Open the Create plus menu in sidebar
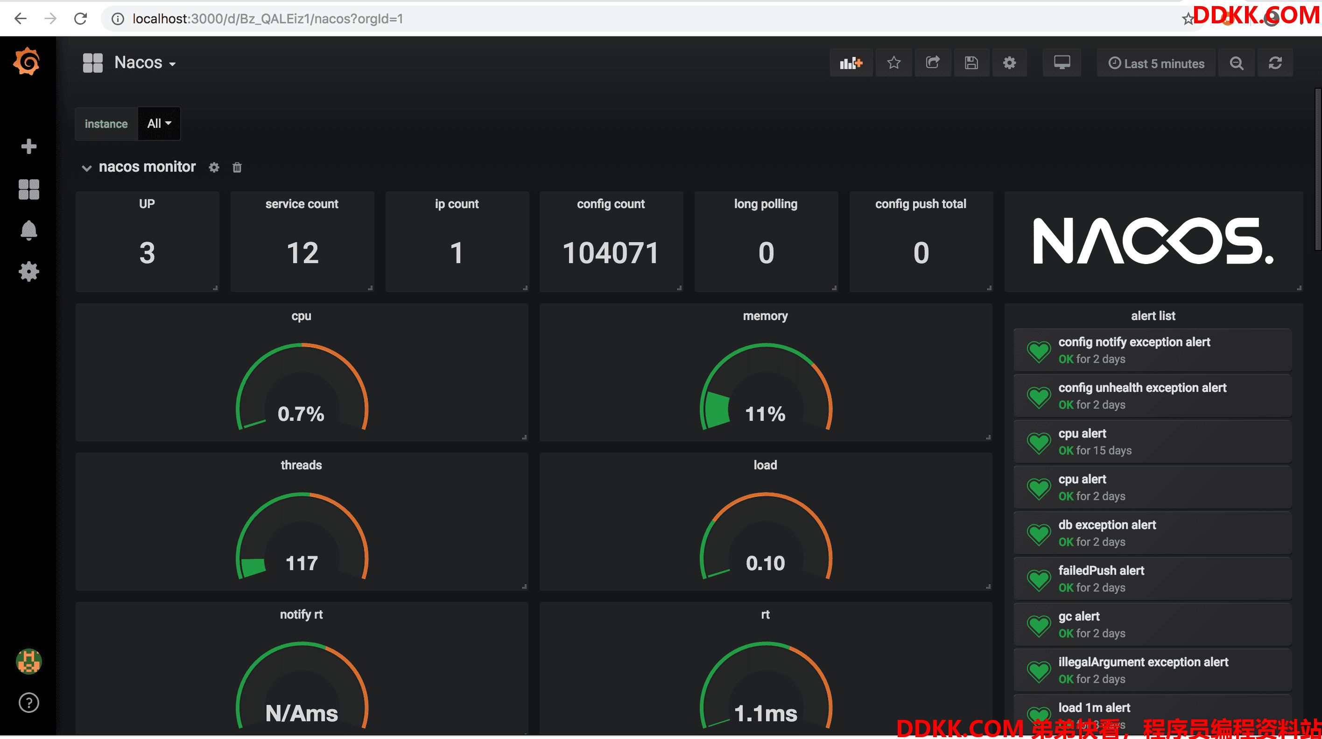This screenshot has height=739, width=1322. point(29,146)
